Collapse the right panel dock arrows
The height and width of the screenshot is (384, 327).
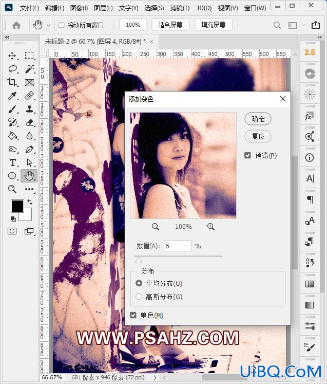coord(319,37)
